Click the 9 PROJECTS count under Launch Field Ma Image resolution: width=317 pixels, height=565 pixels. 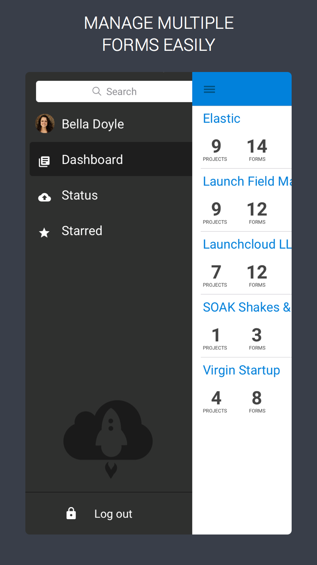click(215, 212)
